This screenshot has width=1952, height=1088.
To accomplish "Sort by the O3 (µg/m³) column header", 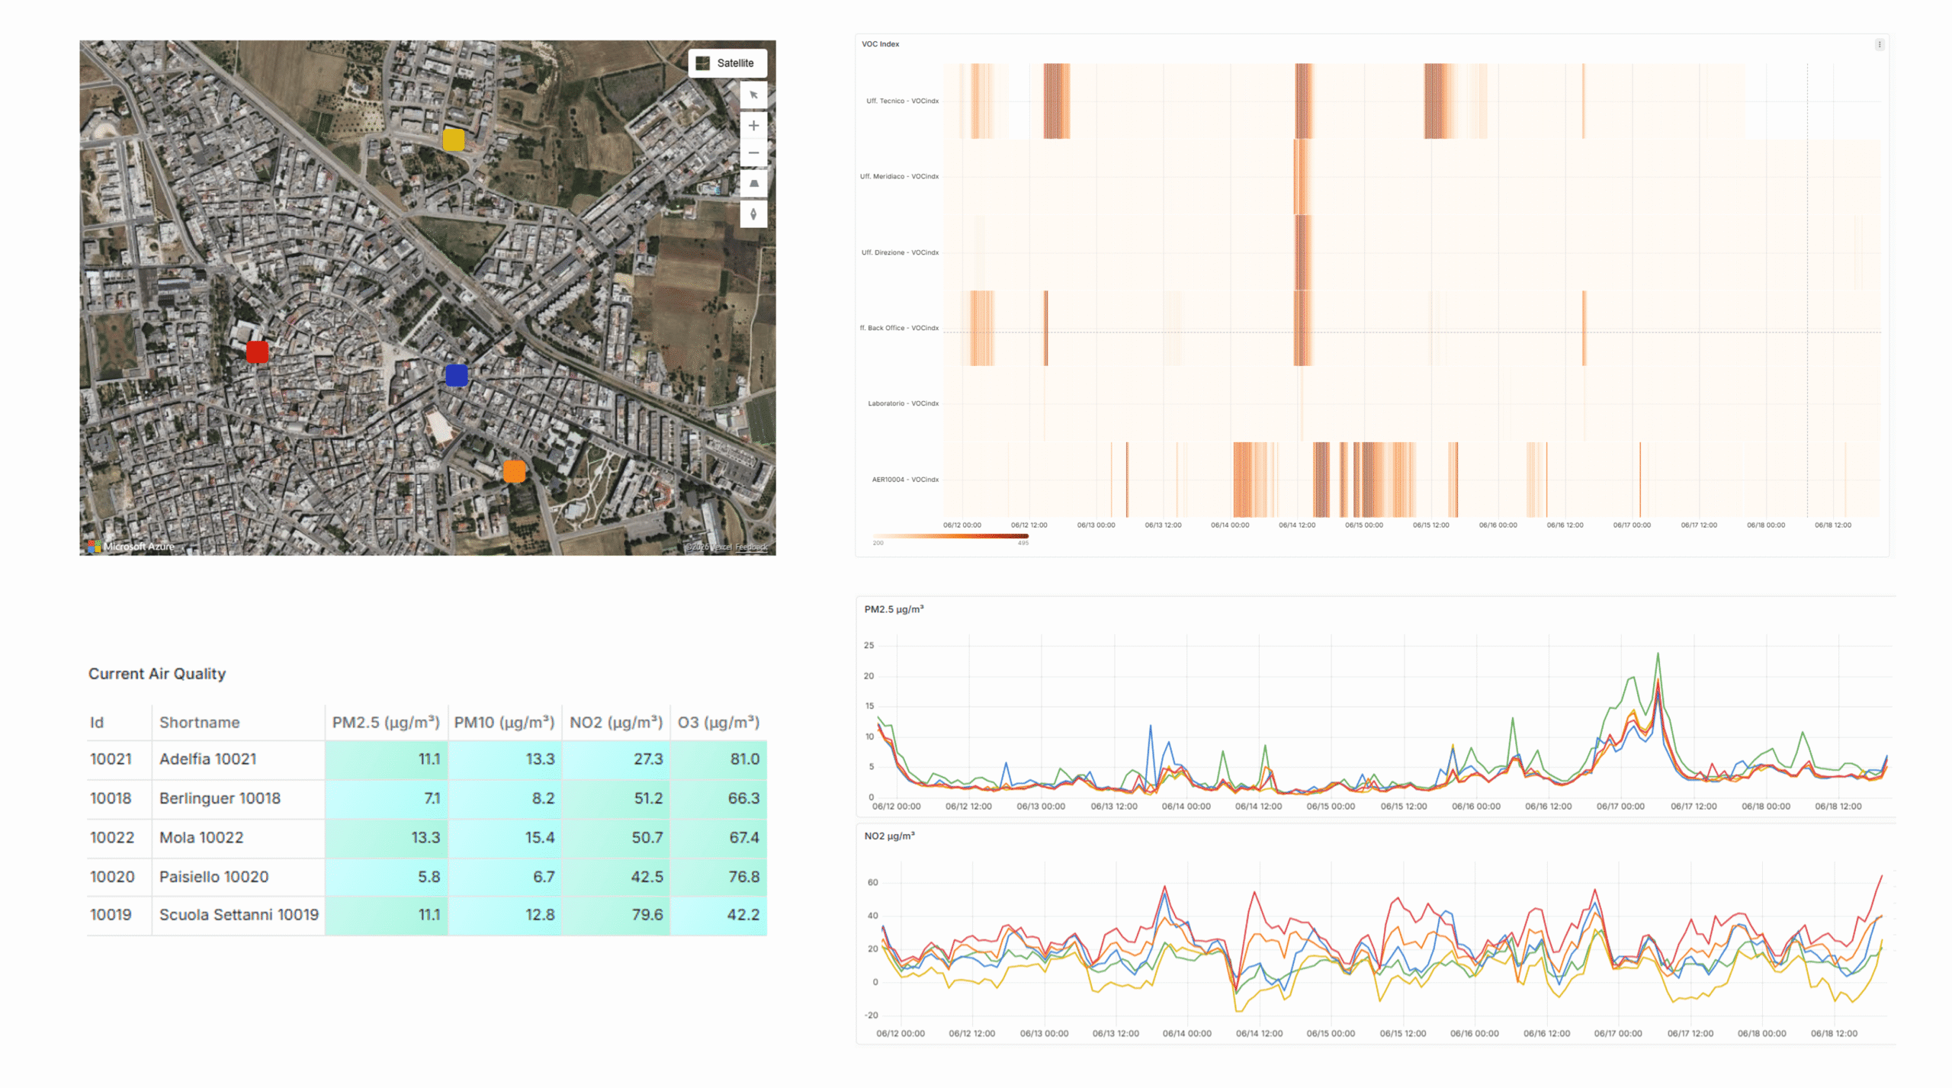I will pyautogui.click(x=718, y=722).
